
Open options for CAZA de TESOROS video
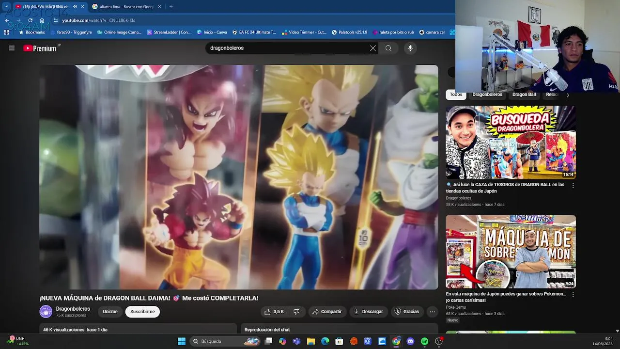click(x=573, y=185)
